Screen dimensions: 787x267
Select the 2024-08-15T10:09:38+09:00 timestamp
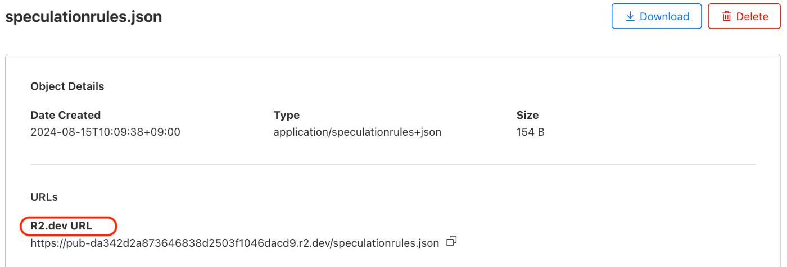coord(105,132)
